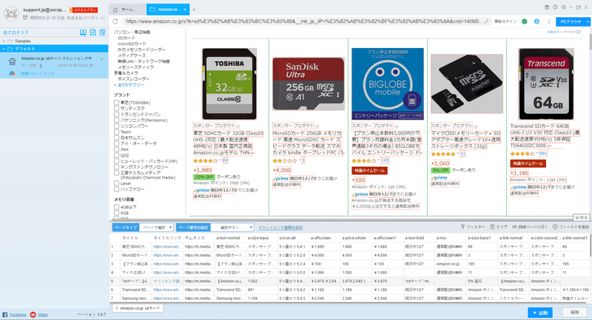Click the add field plus icon

point(555,227)
